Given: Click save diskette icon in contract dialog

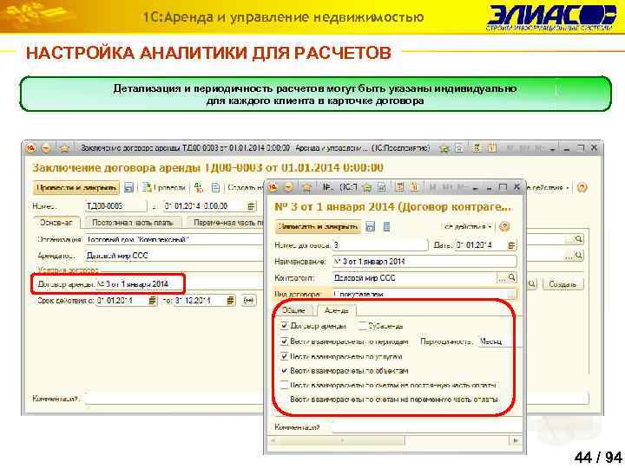Looking at the screenshot, I should (x=371, y=227).
